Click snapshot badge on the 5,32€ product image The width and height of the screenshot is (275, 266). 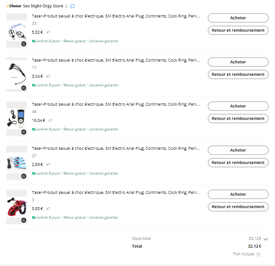coord(23,44)
